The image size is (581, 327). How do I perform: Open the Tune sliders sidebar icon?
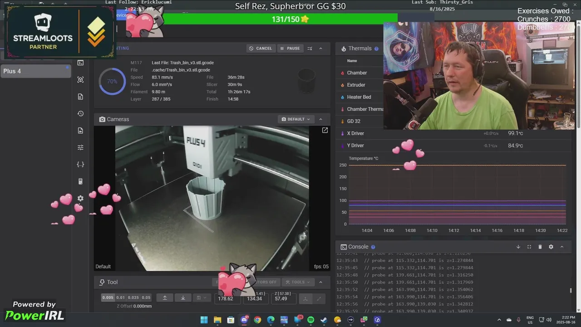80,147
